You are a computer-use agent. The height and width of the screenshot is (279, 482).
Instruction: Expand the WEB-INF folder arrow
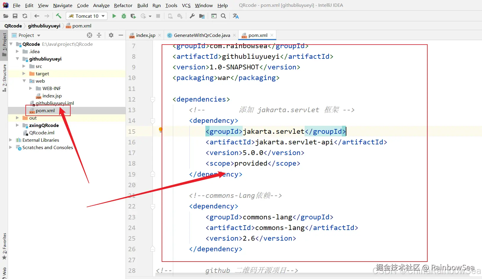point(30,88)
